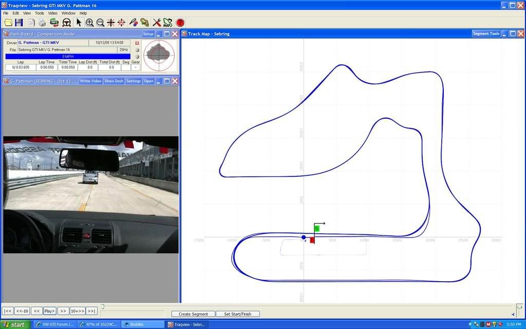Click the printer icon in toolbar
Screen dimensions: 526x329
42,23
